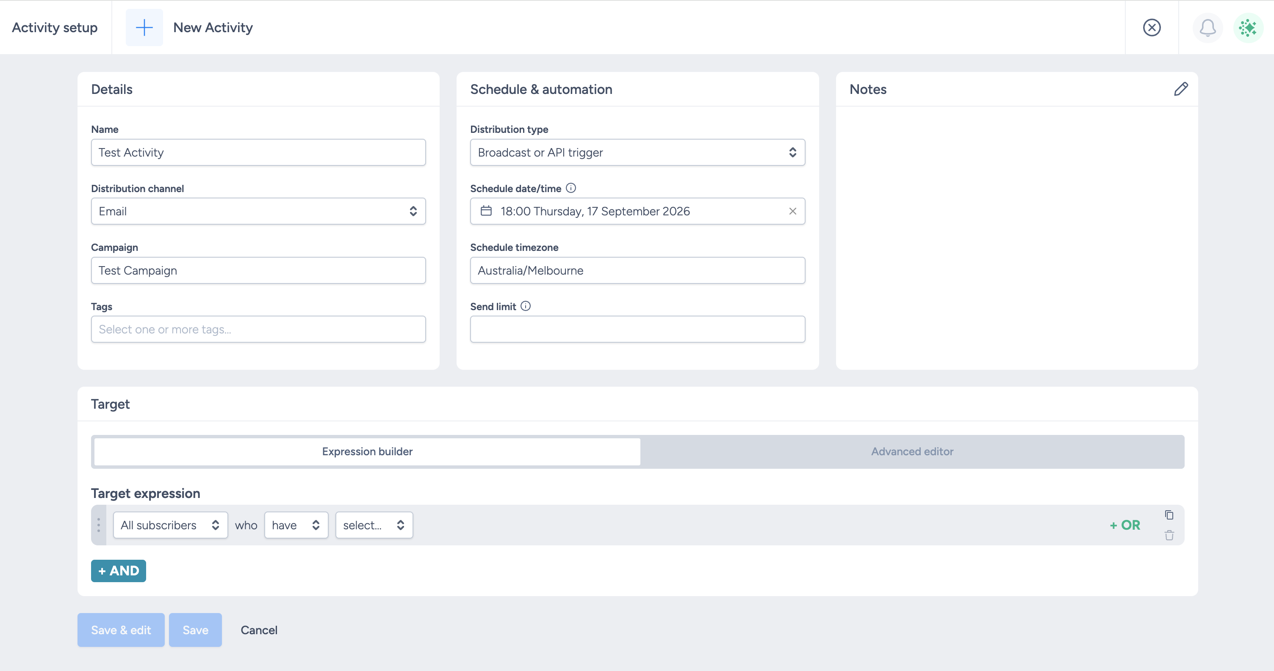Open notifications bell icon
Viewport: 1274px width, 671px height.
[x=1207, y=27]
